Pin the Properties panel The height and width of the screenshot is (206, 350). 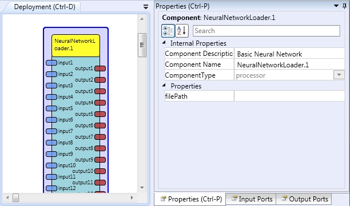(x=344, y=6)
